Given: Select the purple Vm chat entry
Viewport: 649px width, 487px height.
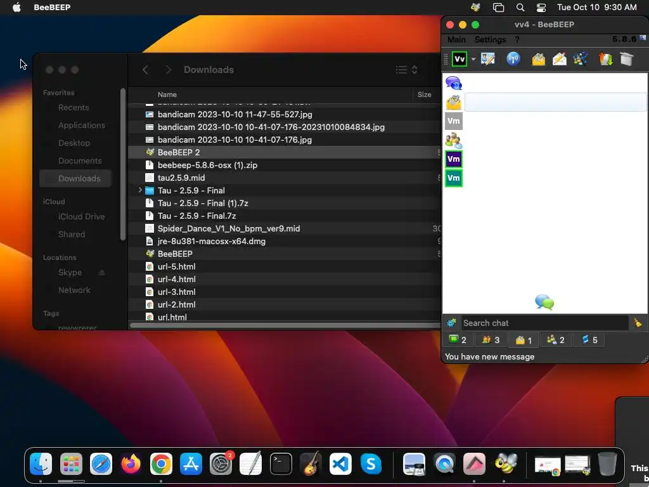Looking at the screenshot, I should coord(454,159).
